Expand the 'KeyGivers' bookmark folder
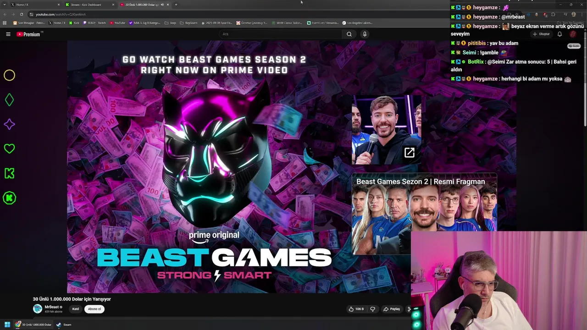Viewport: 587px width, 330px height. (188, 23)
